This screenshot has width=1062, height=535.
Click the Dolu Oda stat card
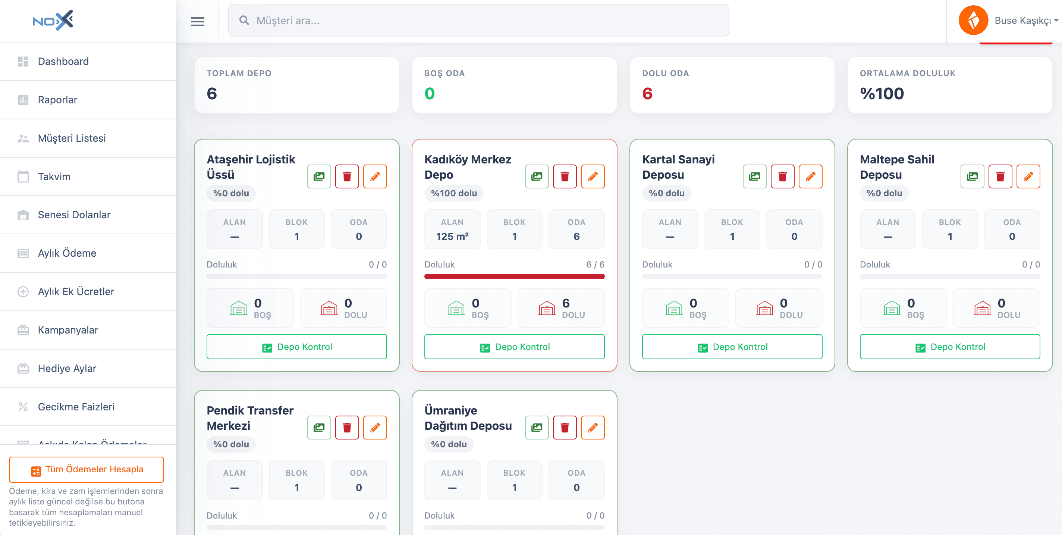[732, 85]
